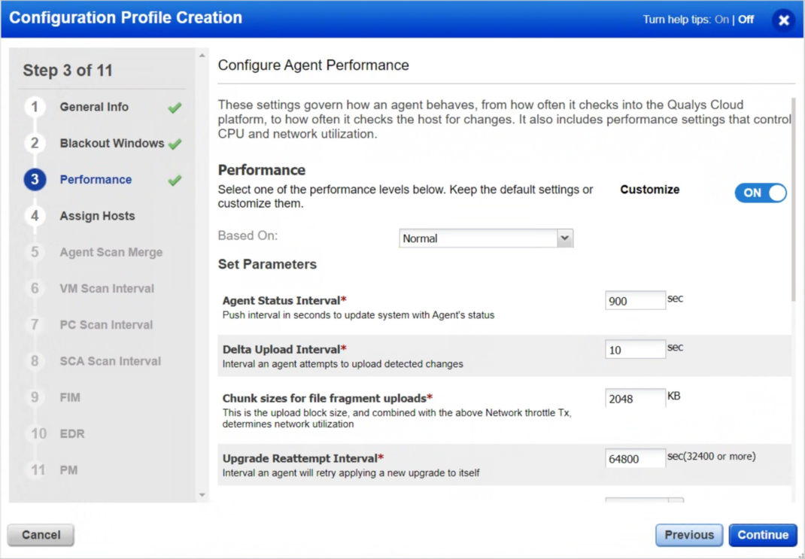Turn help tips On
The height and width of the screenshot is (559, 805).
pos(722,19)
